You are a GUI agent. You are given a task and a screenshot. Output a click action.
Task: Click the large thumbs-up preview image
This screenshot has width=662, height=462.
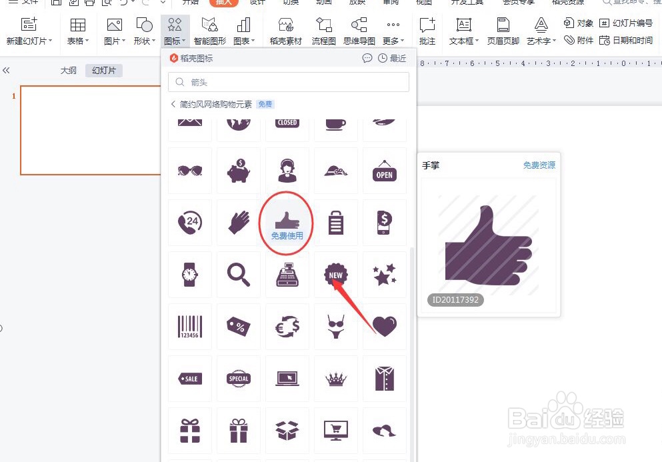489,246
